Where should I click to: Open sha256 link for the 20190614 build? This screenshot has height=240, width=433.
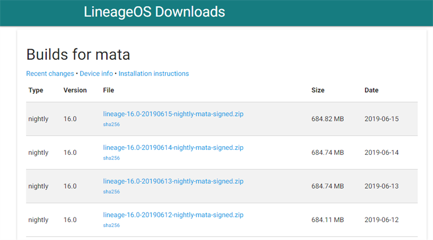tap(111, 158)
